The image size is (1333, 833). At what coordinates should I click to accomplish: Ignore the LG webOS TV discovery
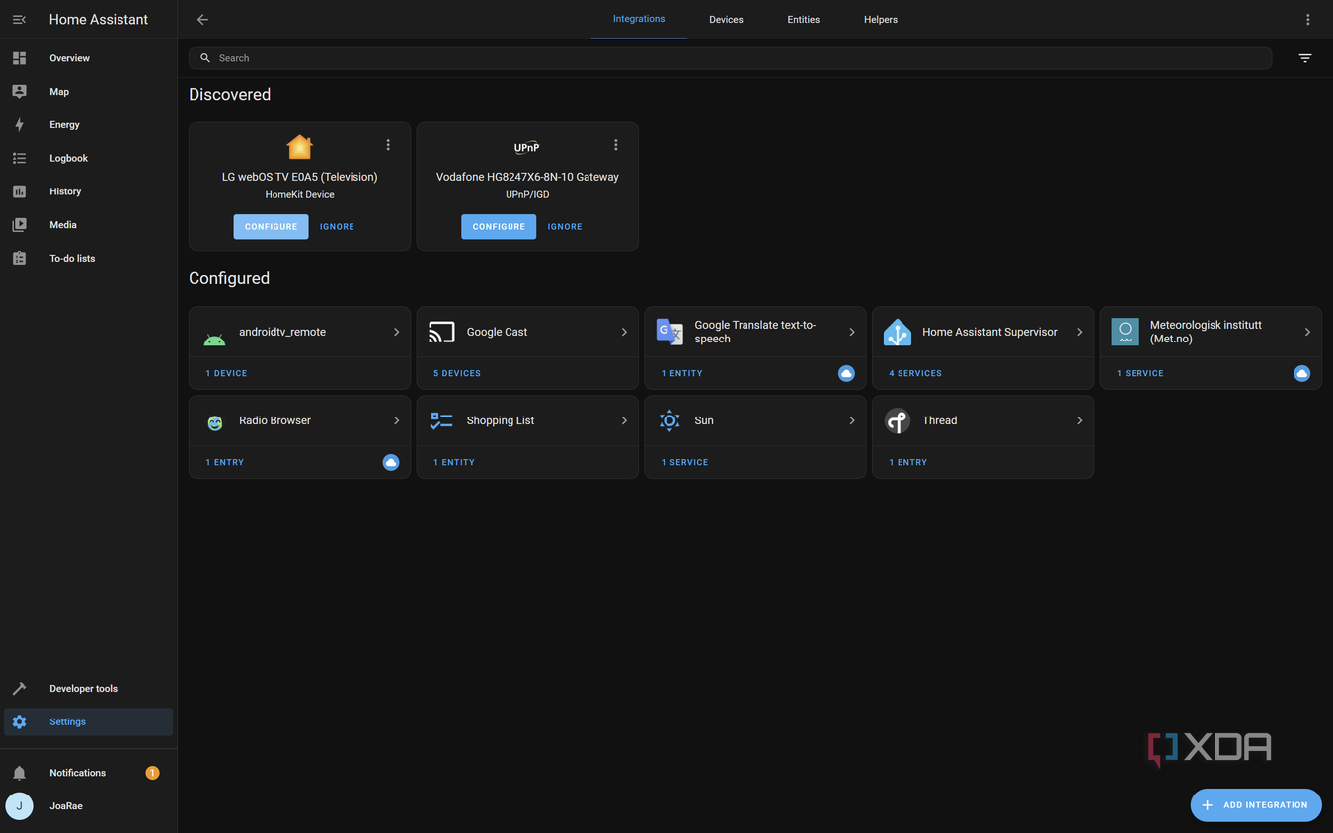(x=337, y=226)
